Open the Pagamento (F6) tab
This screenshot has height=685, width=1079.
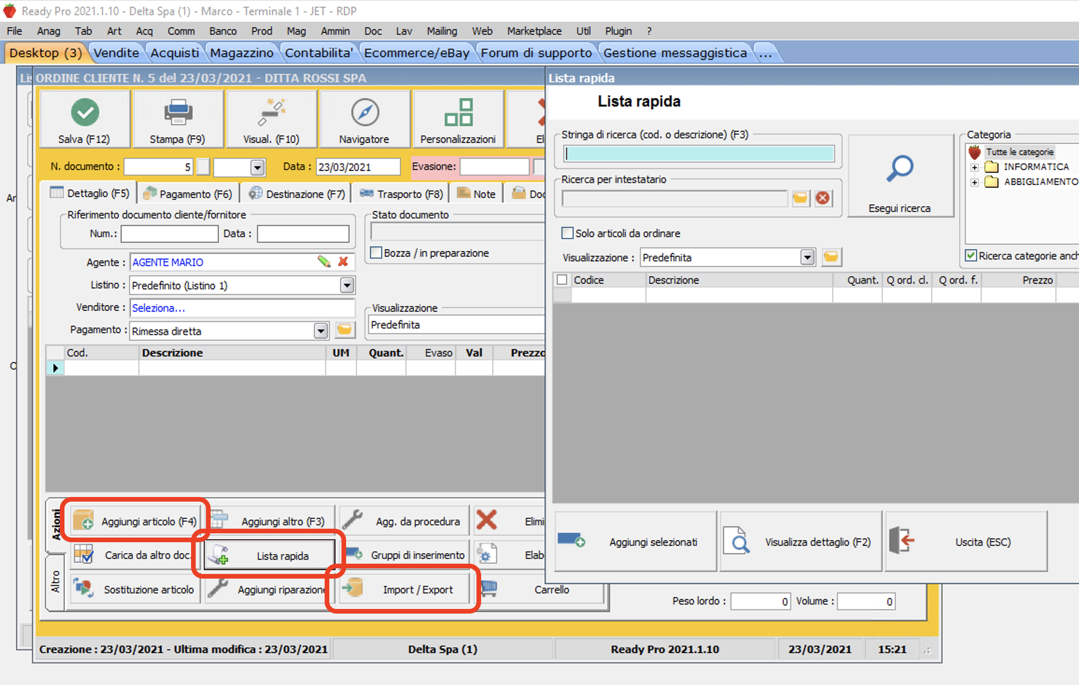tap(189, 194)
